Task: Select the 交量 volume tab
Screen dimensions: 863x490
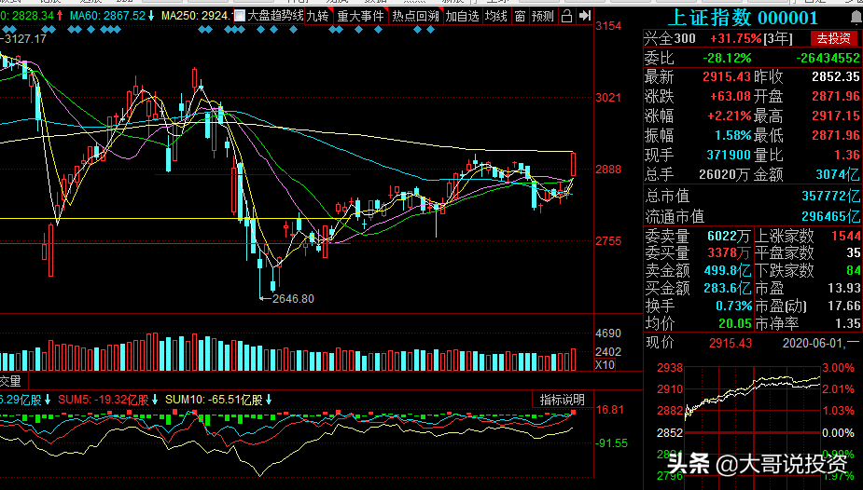Action: pyautogui.click(x=10, y=381)
